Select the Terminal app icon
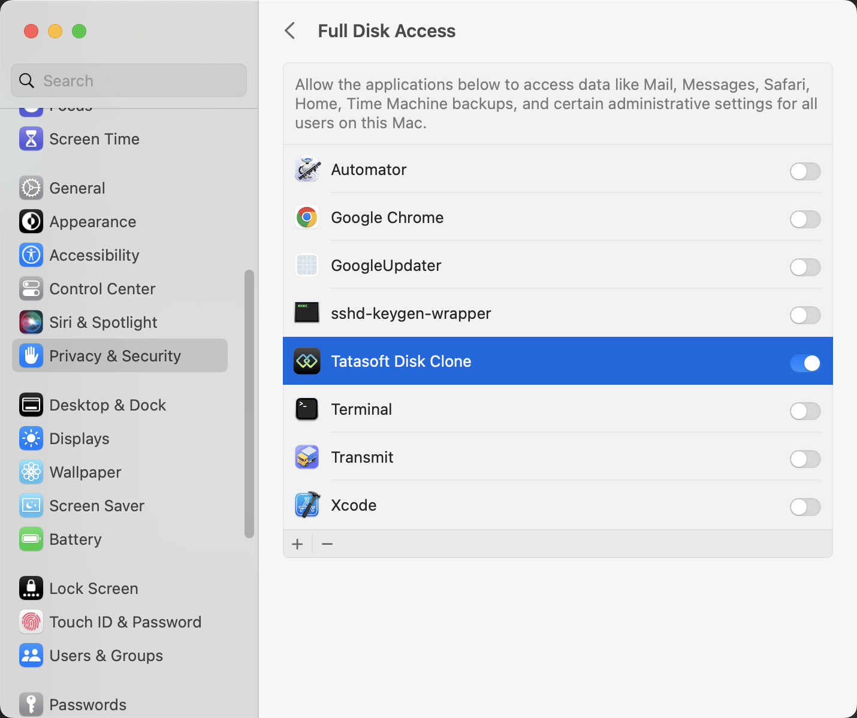 coord(307,409)
